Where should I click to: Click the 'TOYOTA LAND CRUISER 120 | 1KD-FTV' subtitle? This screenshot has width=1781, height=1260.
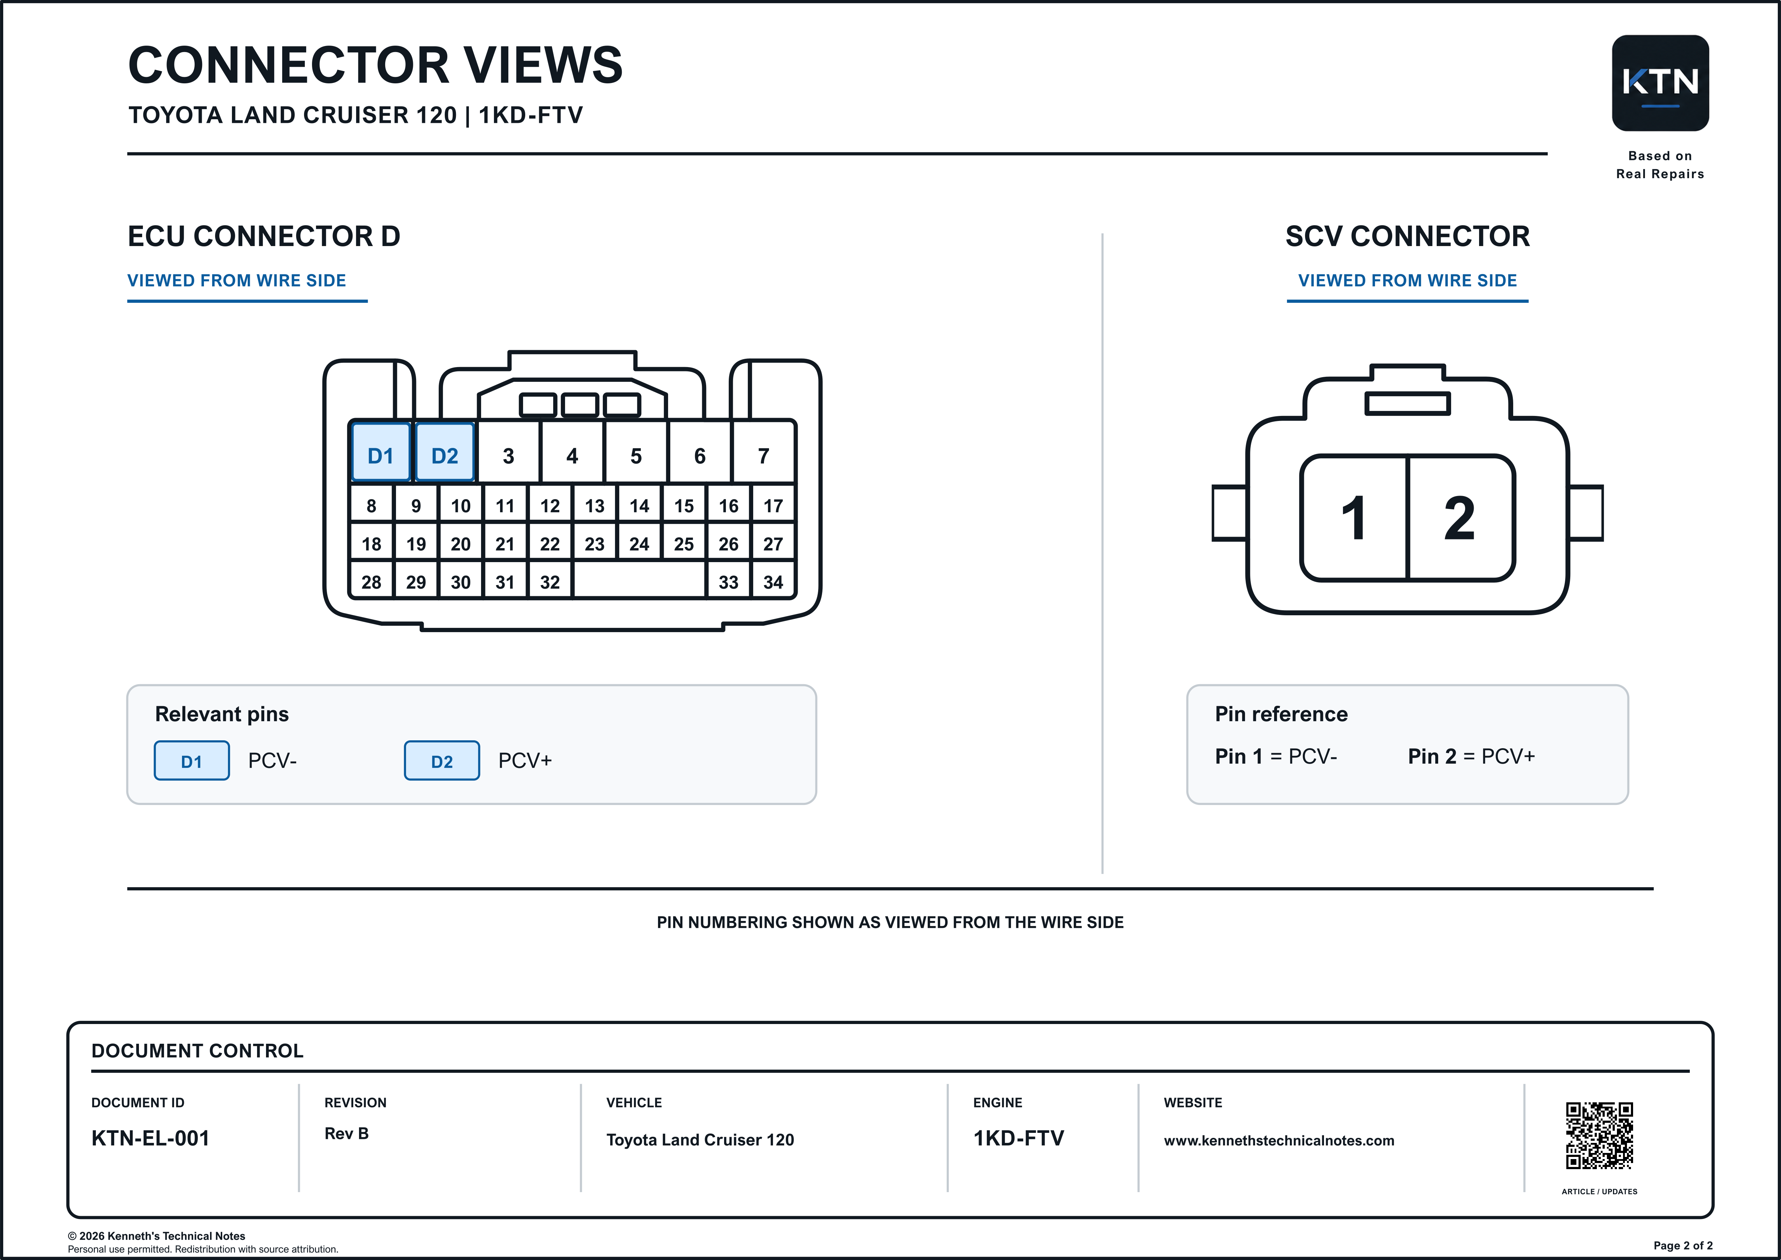[355, 115]
